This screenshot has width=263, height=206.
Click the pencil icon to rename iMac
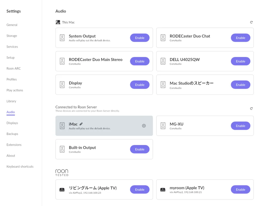coord(81,124)
